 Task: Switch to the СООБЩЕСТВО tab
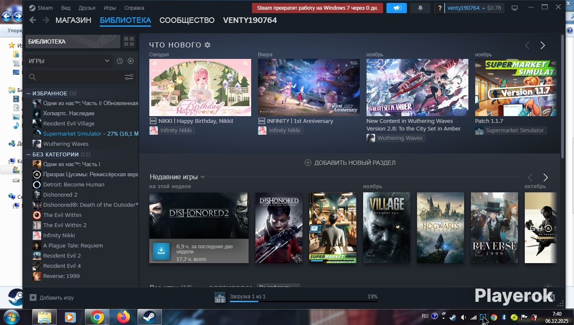point(187,20)
